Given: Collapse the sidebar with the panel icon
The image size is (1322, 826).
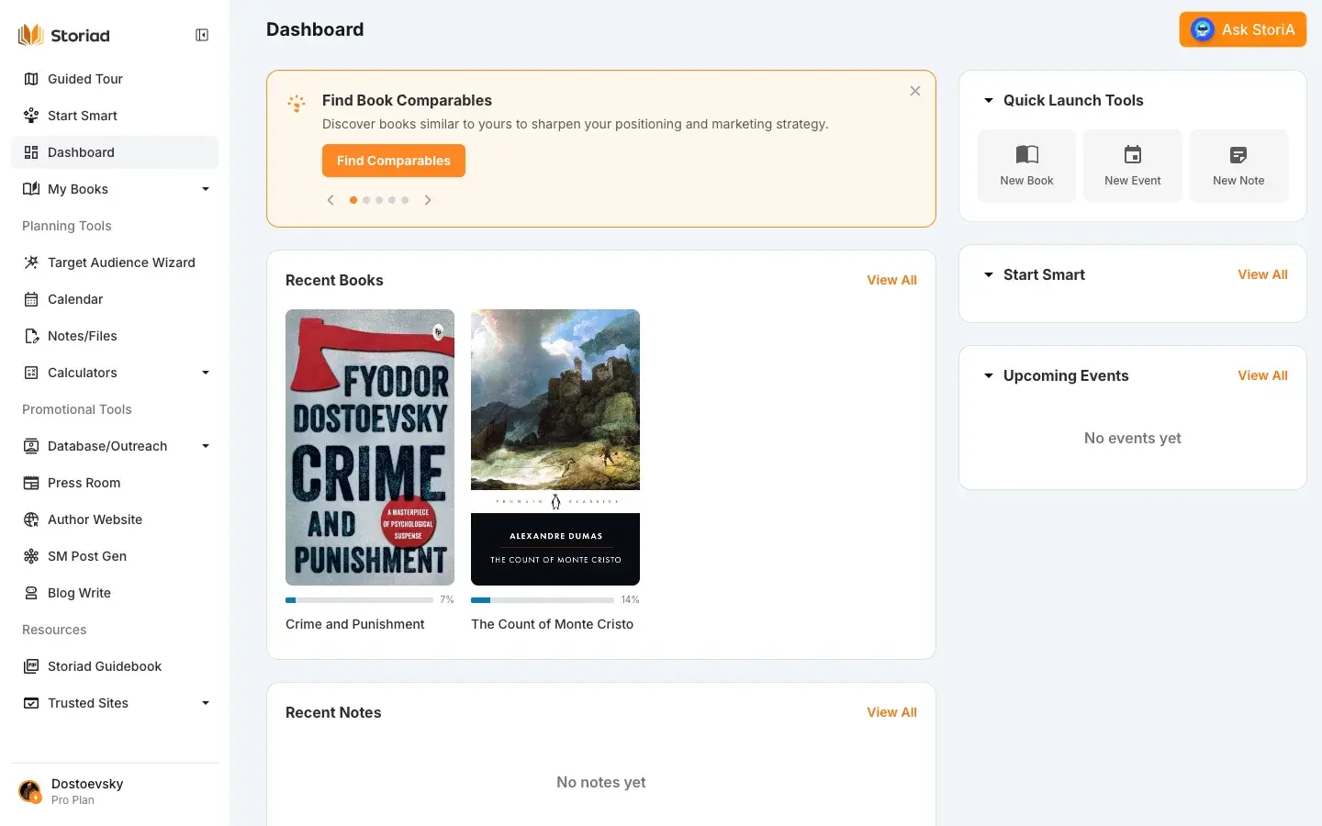Looking at the screenshot, I should tap(202, 35).
